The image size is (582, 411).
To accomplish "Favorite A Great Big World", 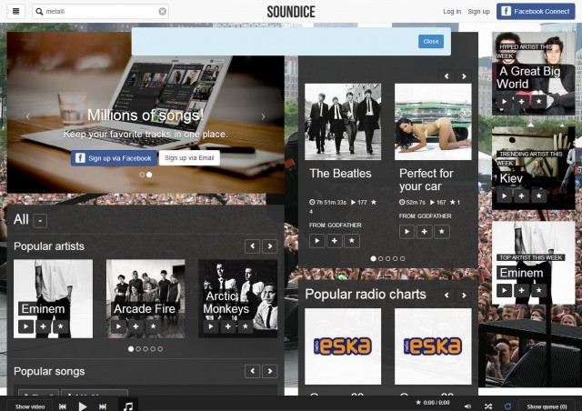I will [x=539, y=101].
